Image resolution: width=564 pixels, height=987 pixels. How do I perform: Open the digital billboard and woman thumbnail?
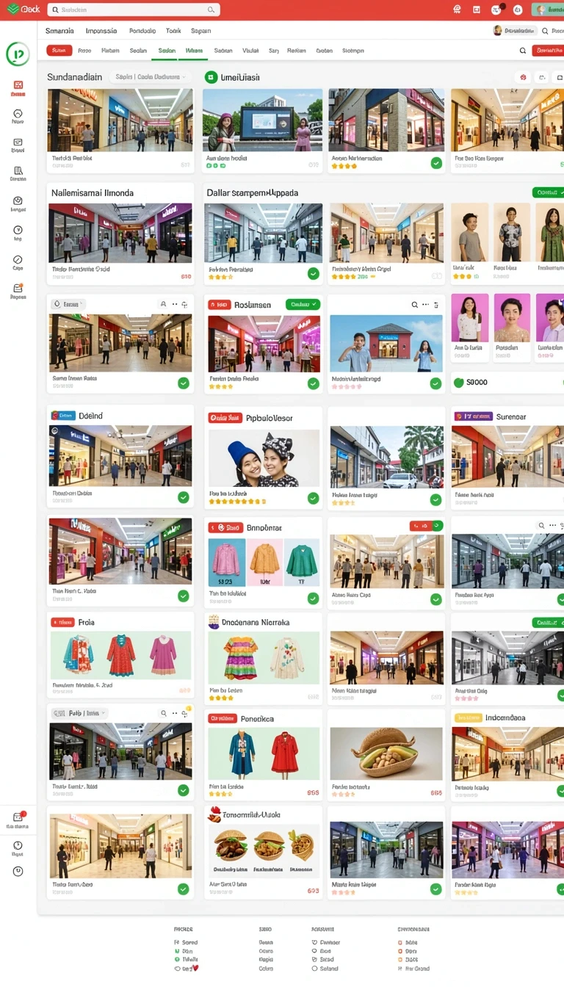pos(262,120)
